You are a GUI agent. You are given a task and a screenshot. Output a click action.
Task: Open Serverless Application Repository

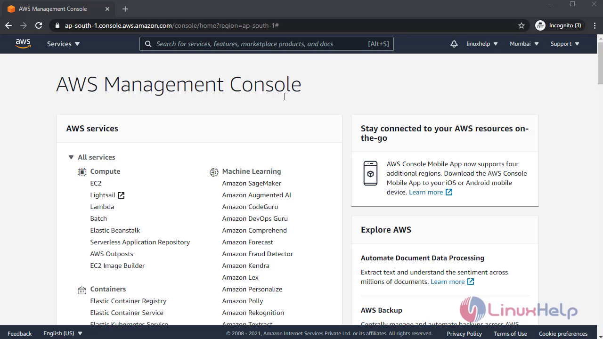(140, 242)
